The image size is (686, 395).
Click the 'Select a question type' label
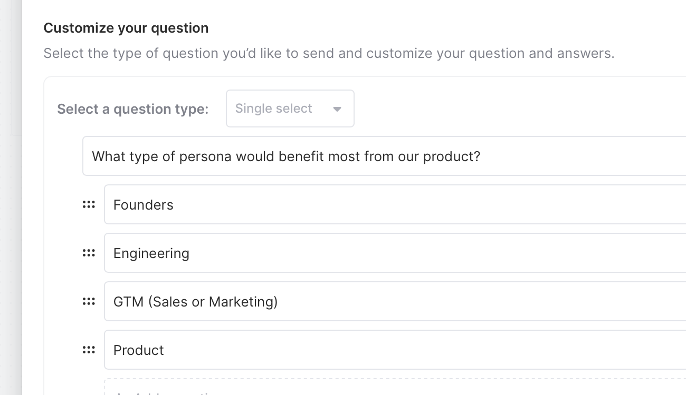(x=133, y=109)
